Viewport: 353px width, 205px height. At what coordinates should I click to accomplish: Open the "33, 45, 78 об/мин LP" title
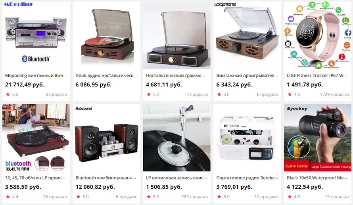coord(35,178)
